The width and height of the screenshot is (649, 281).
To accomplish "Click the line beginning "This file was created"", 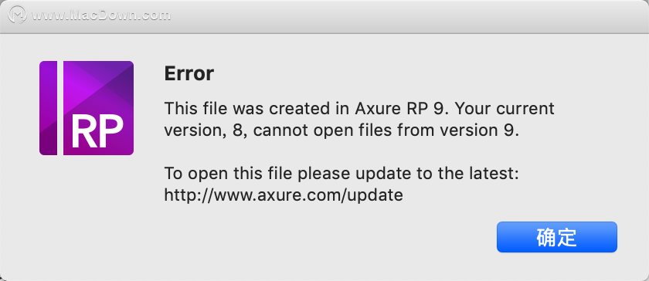I will point(359,108).
